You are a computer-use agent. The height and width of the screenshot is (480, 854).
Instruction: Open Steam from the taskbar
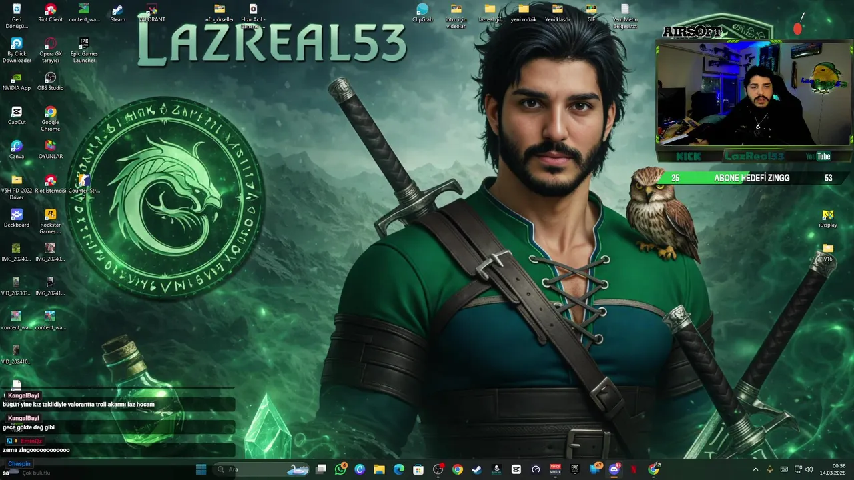tap(476, 469)
